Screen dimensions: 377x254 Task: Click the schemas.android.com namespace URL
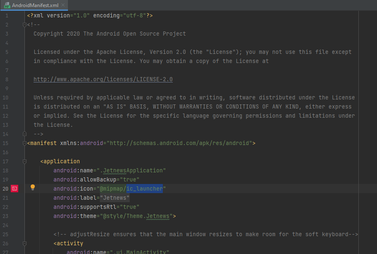(179, 143)
